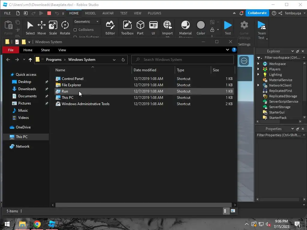Refresh the Windows System folder
The height and width of the screenshot is (230, 307).
(x=123, y=60)
